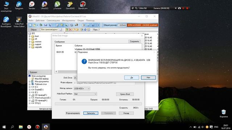Click the message list left scroll arrow

[x=56, y=71]
